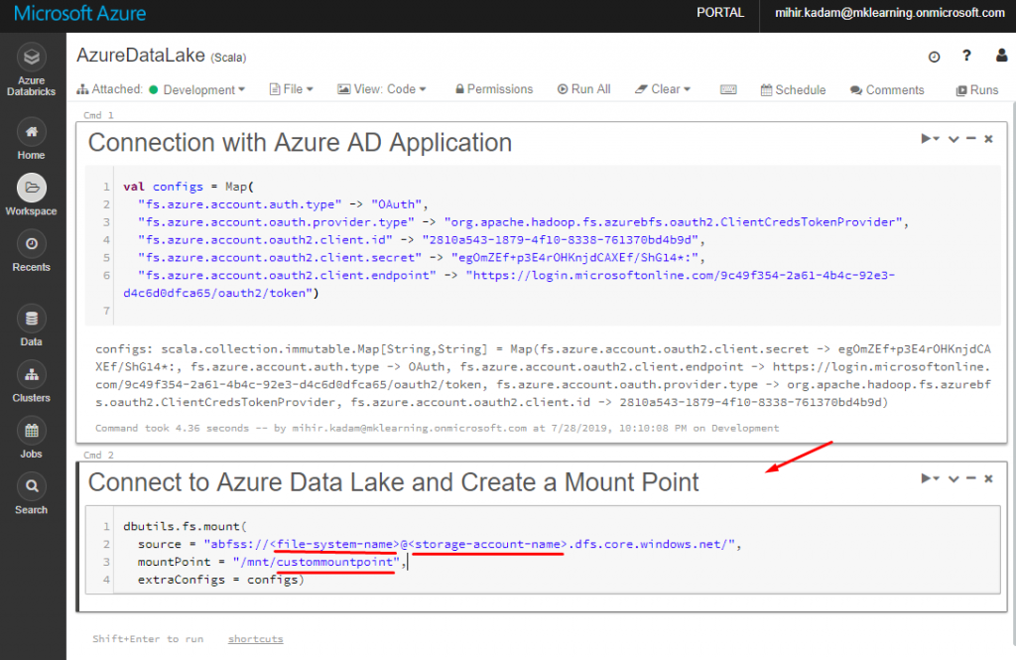Click the Cmd 1 output text

point(543,375)
